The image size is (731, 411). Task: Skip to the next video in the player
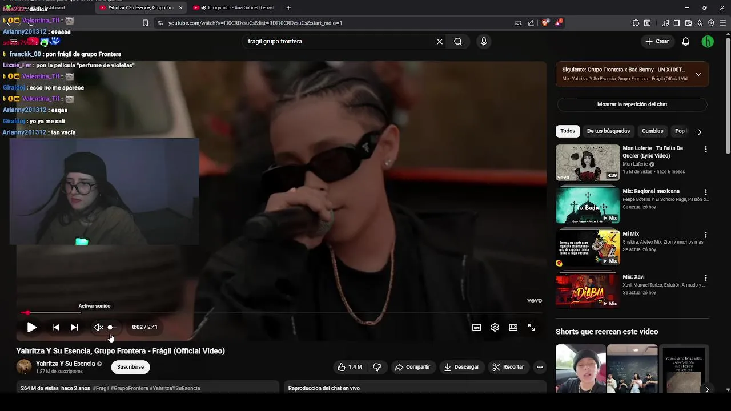(x=74, y=327)
